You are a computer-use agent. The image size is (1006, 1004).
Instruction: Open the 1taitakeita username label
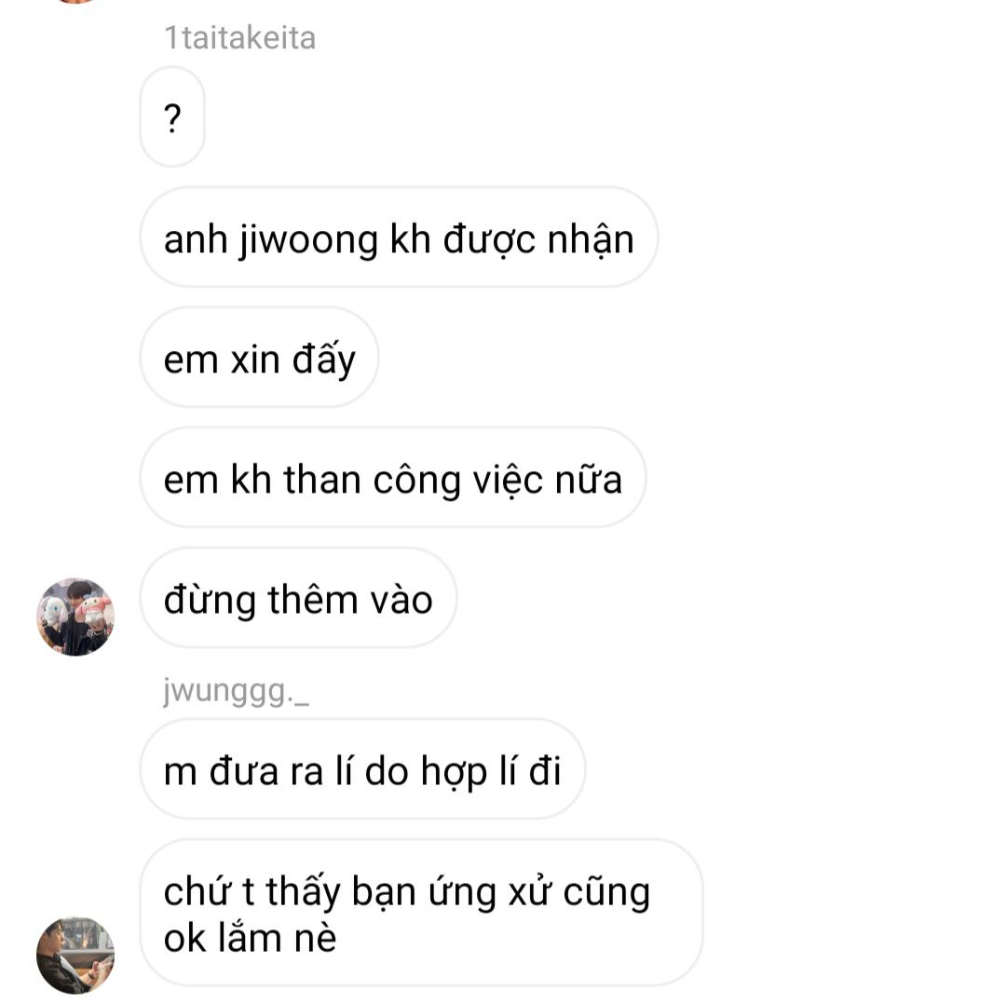pyautogui.click(x=240, y=37)
